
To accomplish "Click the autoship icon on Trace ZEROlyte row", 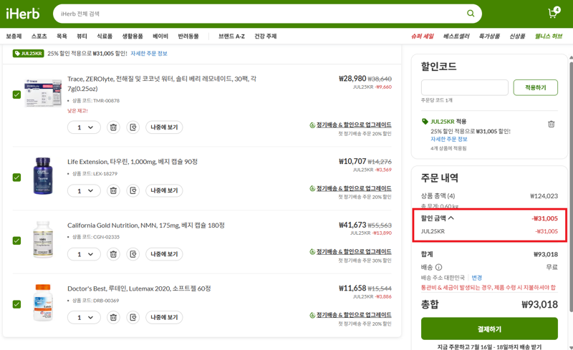I will (x=312, y=125).
